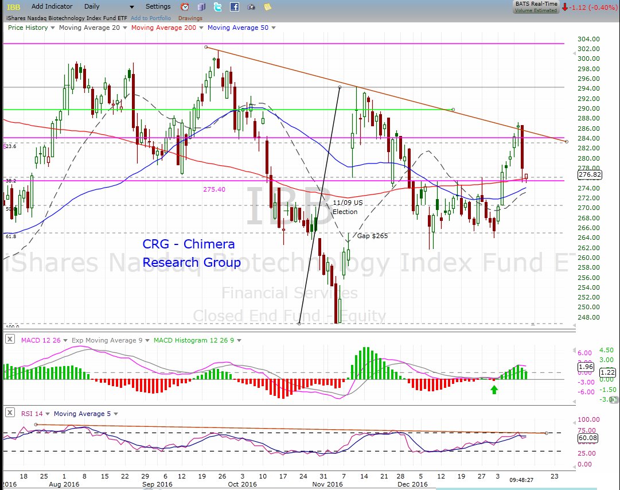Click Add Indicator in the top toolbar
This screenshot has height=490, width=620.
point(52,6)
